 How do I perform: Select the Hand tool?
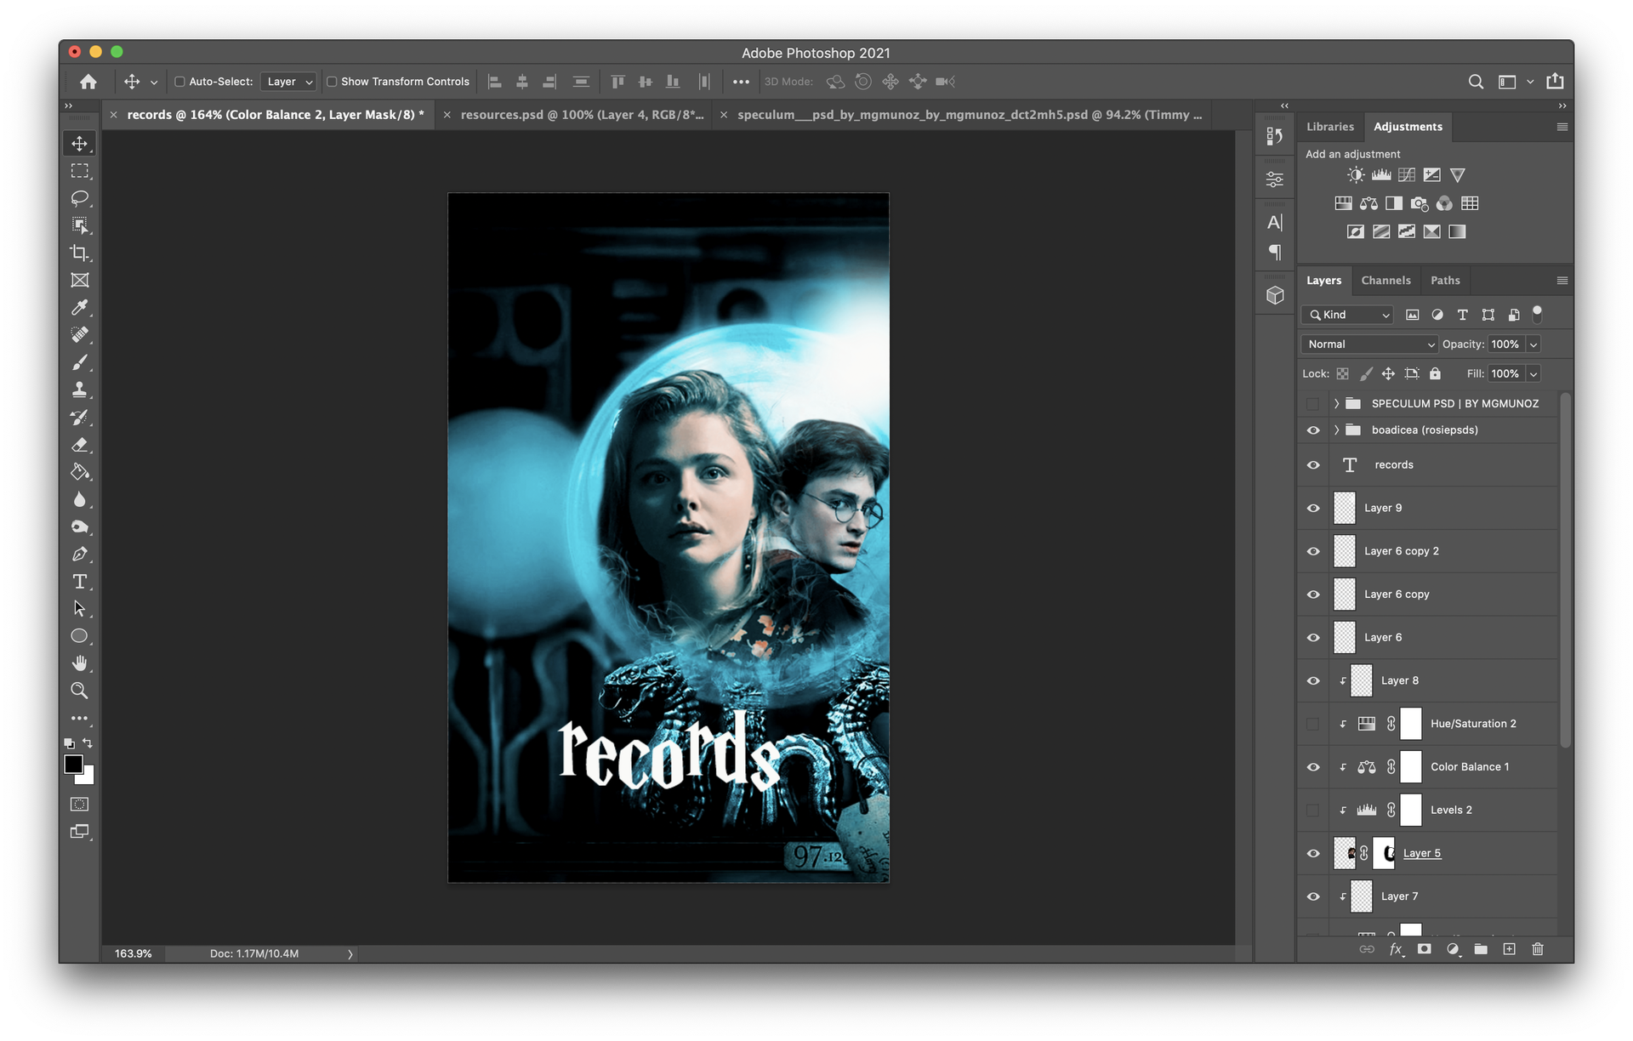click(80, 663)
